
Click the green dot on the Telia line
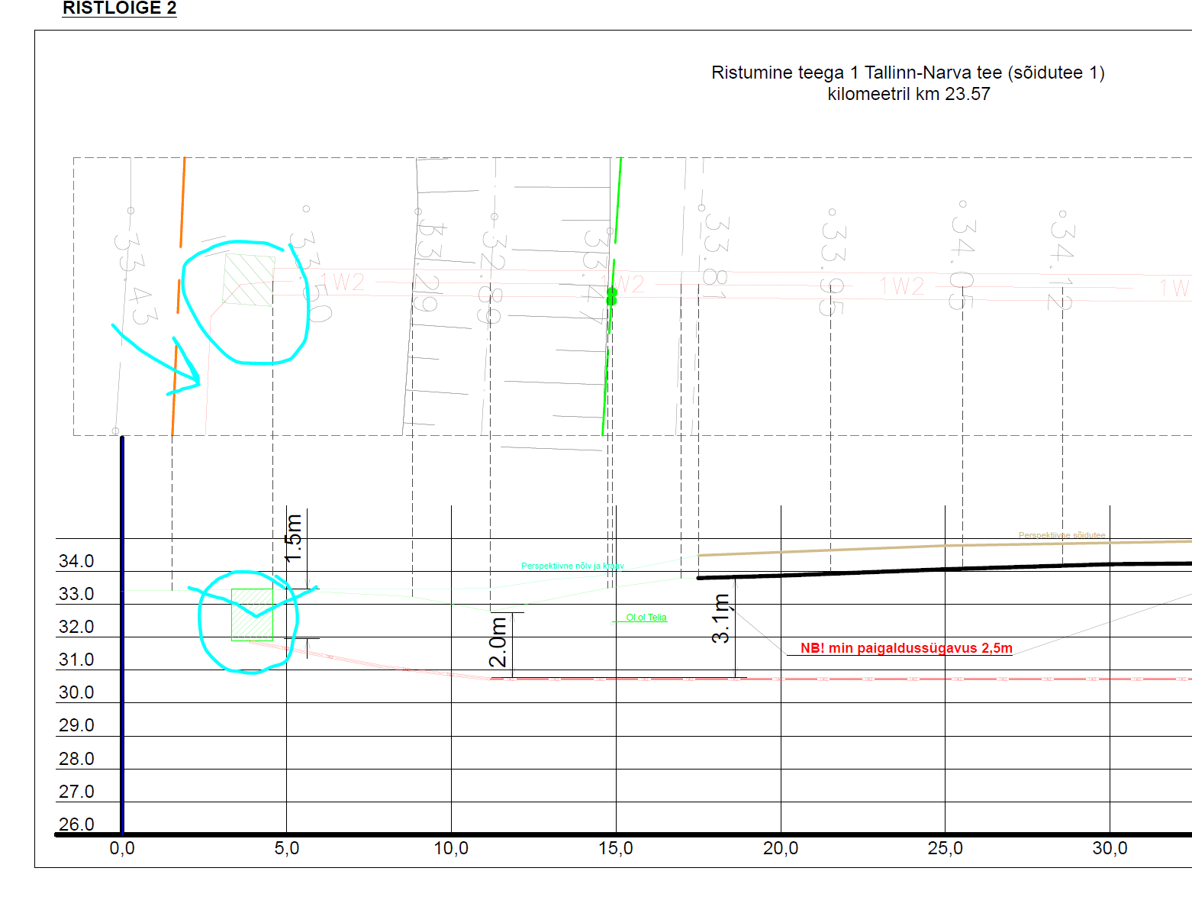coord(611,297)
